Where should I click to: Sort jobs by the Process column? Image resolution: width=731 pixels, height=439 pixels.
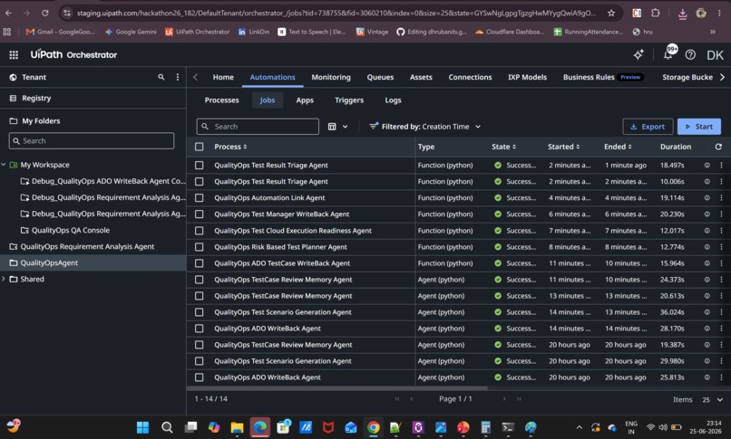coord(230,147)
